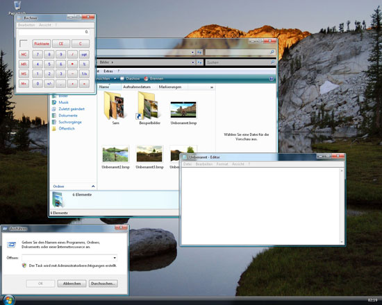Image resolution: width=382 pixels, height=305 pixels.
Task: Show hidden columns via the » chevron
Action: click(212, 87)
